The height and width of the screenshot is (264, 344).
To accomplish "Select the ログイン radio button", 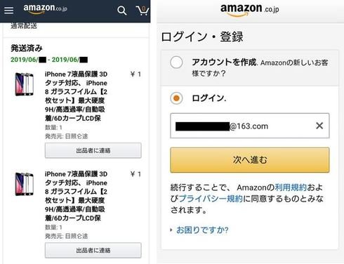I will pos(176,98).
